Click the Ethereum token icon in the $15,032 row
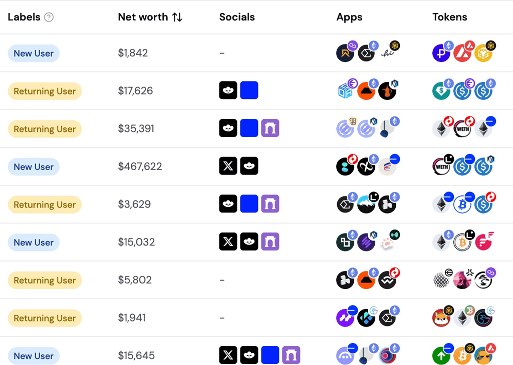The image size is (513, 365). click(x=441, y=242)
